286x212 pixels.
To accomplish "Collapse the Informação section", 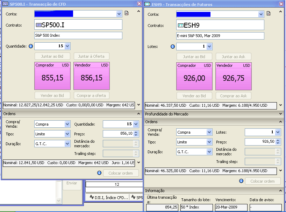I will (280, 191).
